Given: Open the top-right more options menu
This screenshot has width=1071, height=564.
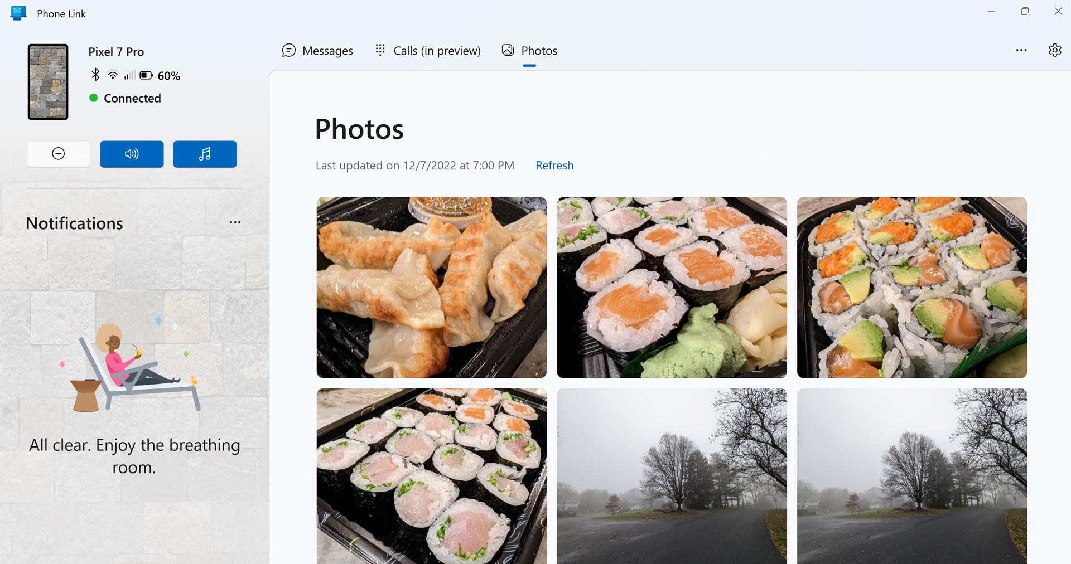Looking at the screenshot, I should tap(1021, 50).
